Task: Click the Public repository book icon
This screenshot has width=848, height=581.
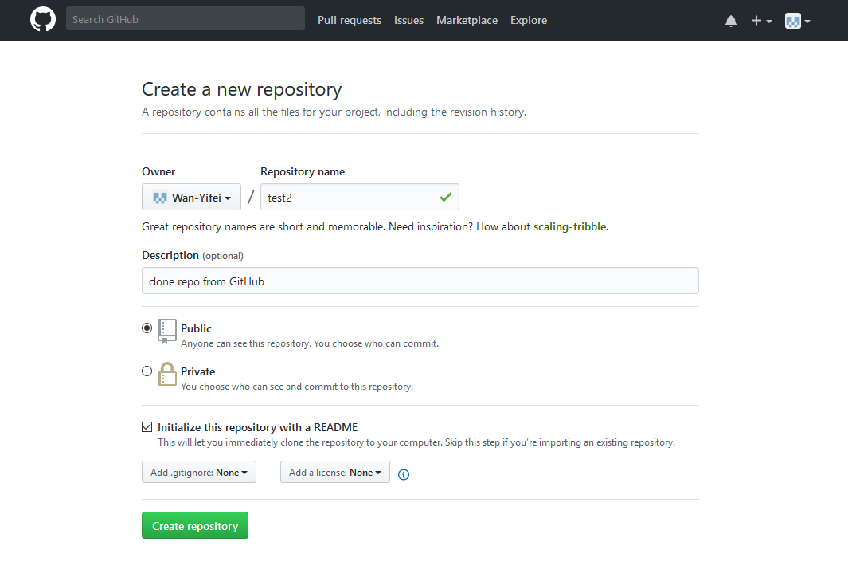Action: 166,330
